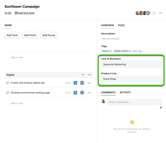This screenshot has height=143, width=166.
Task: Open the Develop promotional landing page task
Action: [x=30, y=93]
